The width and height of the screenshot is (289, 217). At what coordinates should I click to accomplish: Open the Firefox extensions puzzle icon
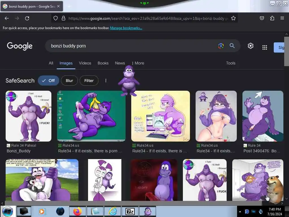(272, 18)
